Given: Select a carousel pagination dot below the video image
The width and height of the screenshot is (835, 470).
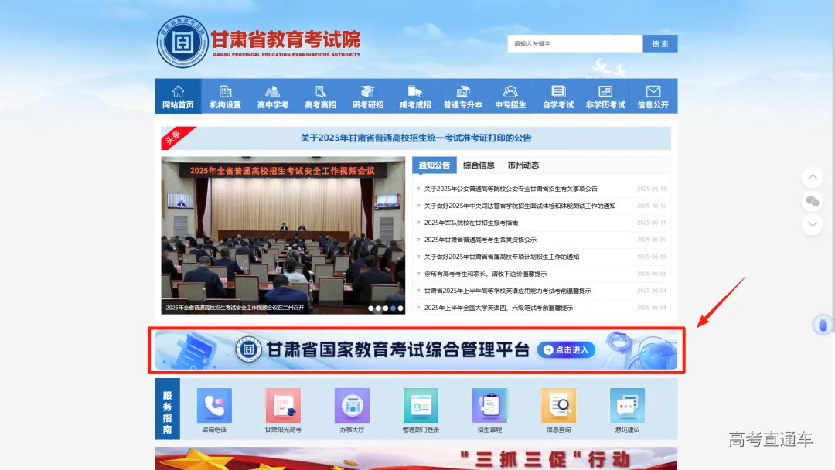Looking at the screenshot, I should pos(392,308).
